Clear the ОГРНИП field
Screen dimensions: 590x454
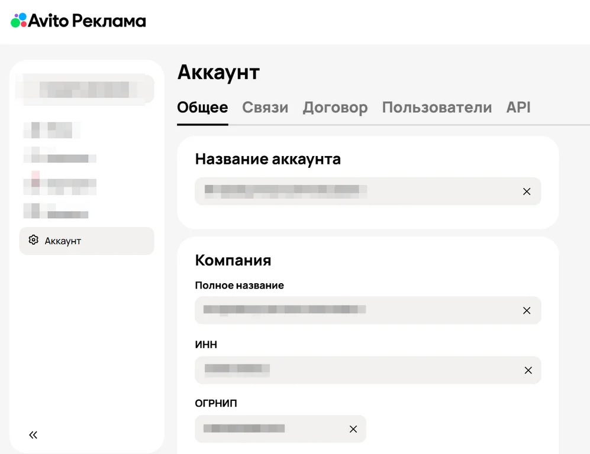tap(353, 429)
